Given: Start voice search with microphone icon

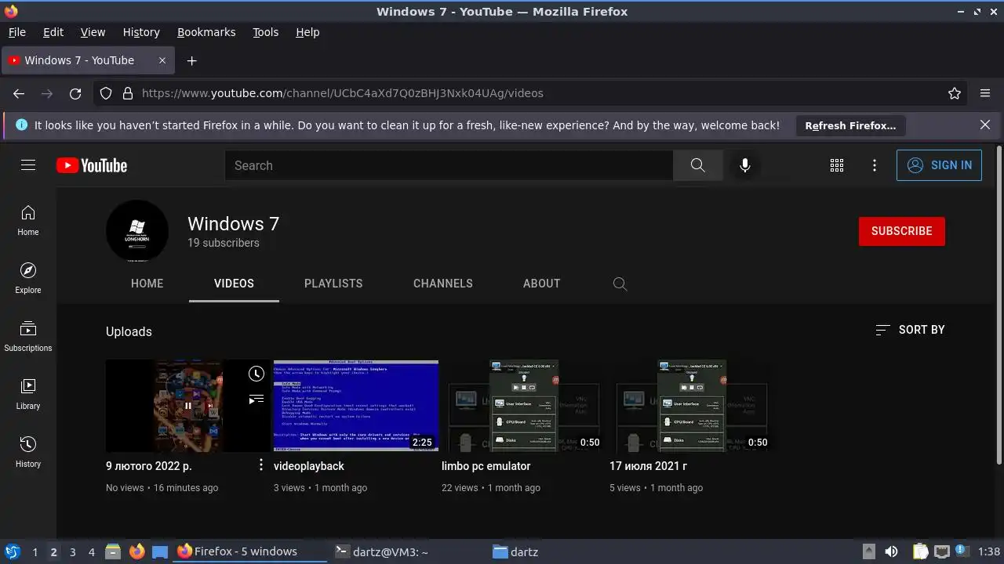Looking at the screenshot, I should [x=744, y=165].
